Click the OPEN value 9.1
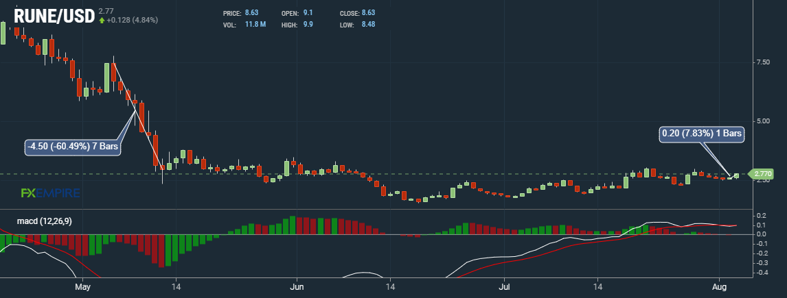 (308, 12)
